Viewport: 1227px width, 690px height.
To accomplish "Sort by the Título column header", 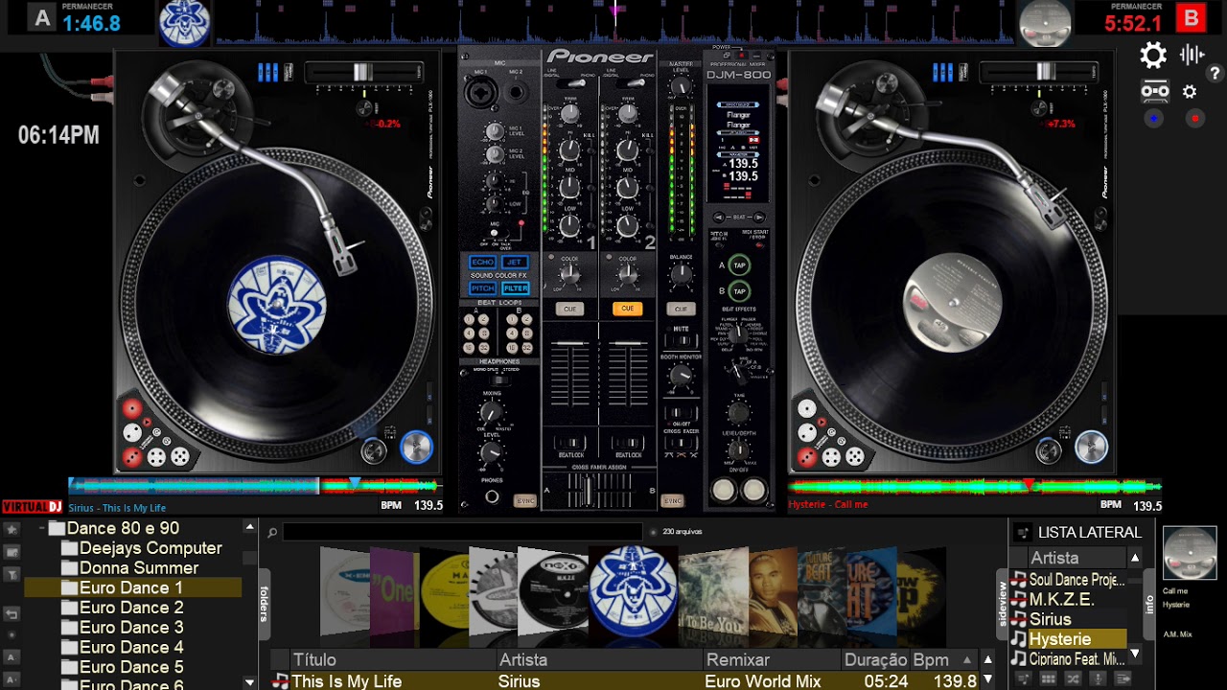I will 393,660.
